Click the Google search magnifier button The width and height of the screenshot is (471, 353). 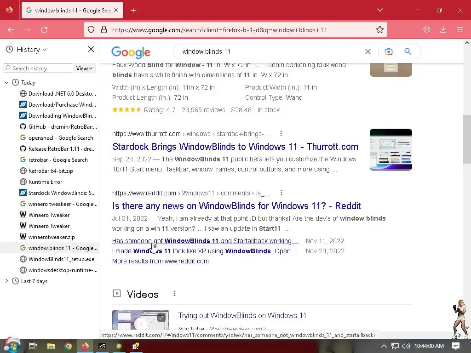(x=408, y=51)
